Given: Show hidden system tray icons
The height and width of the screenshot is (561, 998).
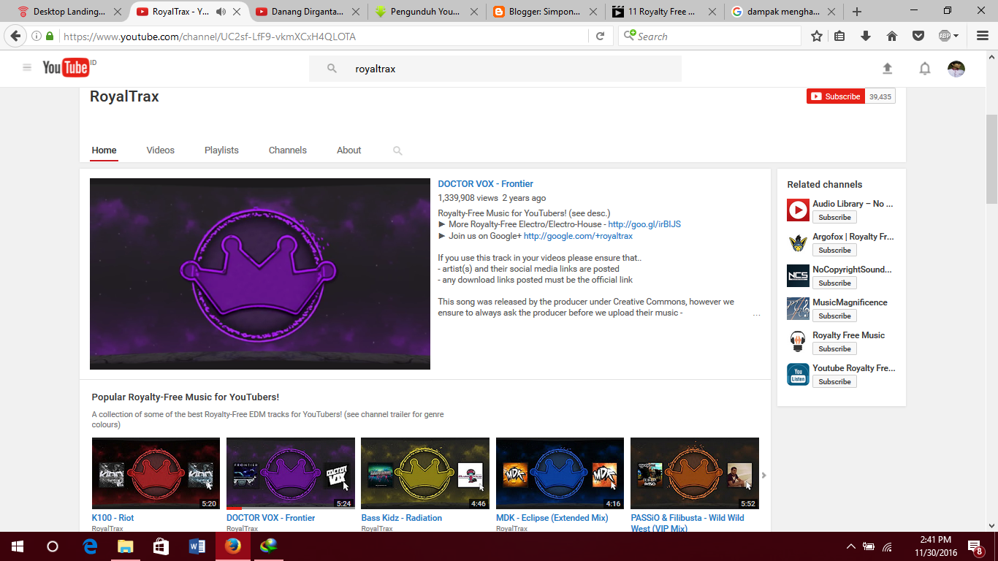Looking at the screenshot, I should pyautogui.click(x=850, y=546).
